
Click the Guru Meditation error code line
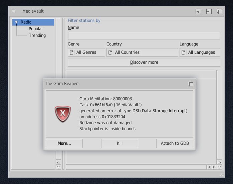click(x=105, y=99)
